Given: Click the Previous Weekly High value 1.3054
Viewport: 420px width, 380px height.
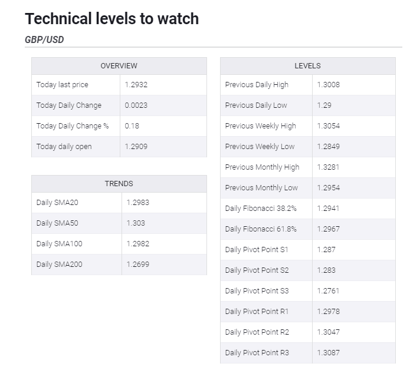Looking at the screenshot, I should tap(329, 126).
